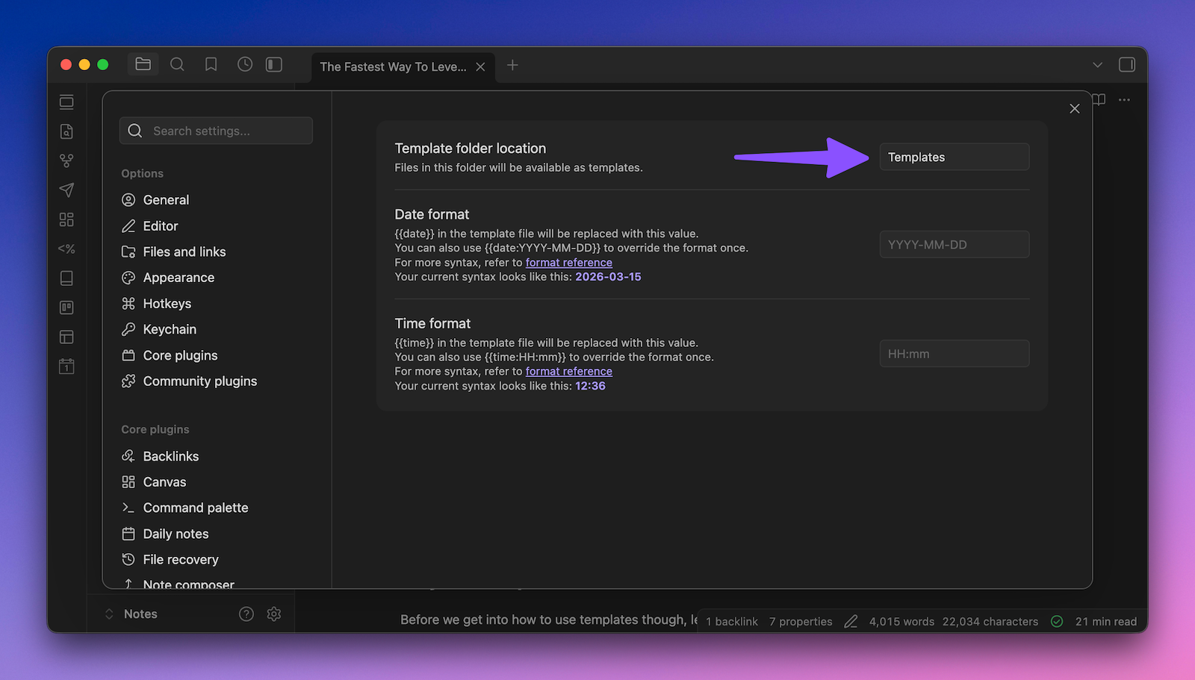
Task: Toggle the right sidebar panel
Action: 1127,65
